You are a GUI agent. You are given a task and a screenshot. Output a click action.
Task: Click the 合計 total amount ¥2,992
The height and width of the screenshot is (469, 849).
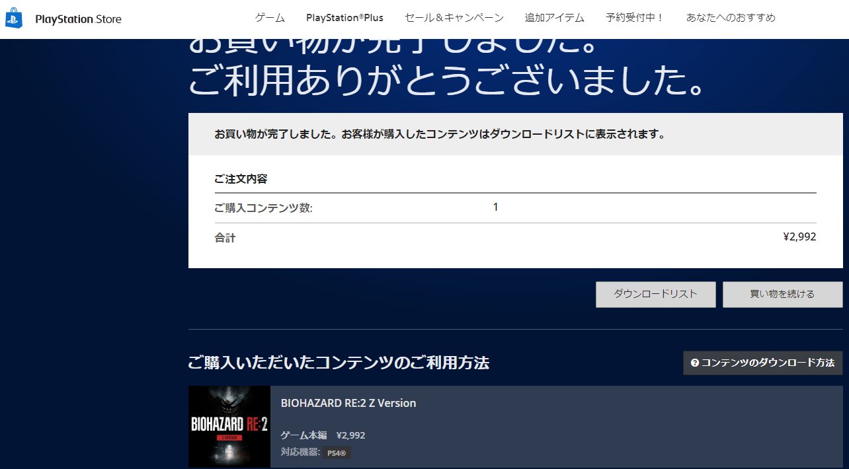799,236
